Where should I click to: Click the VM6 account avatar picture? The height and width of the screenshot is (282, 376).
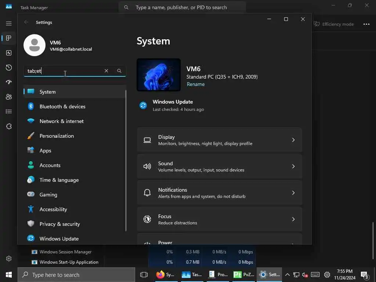tap(35, 45)
